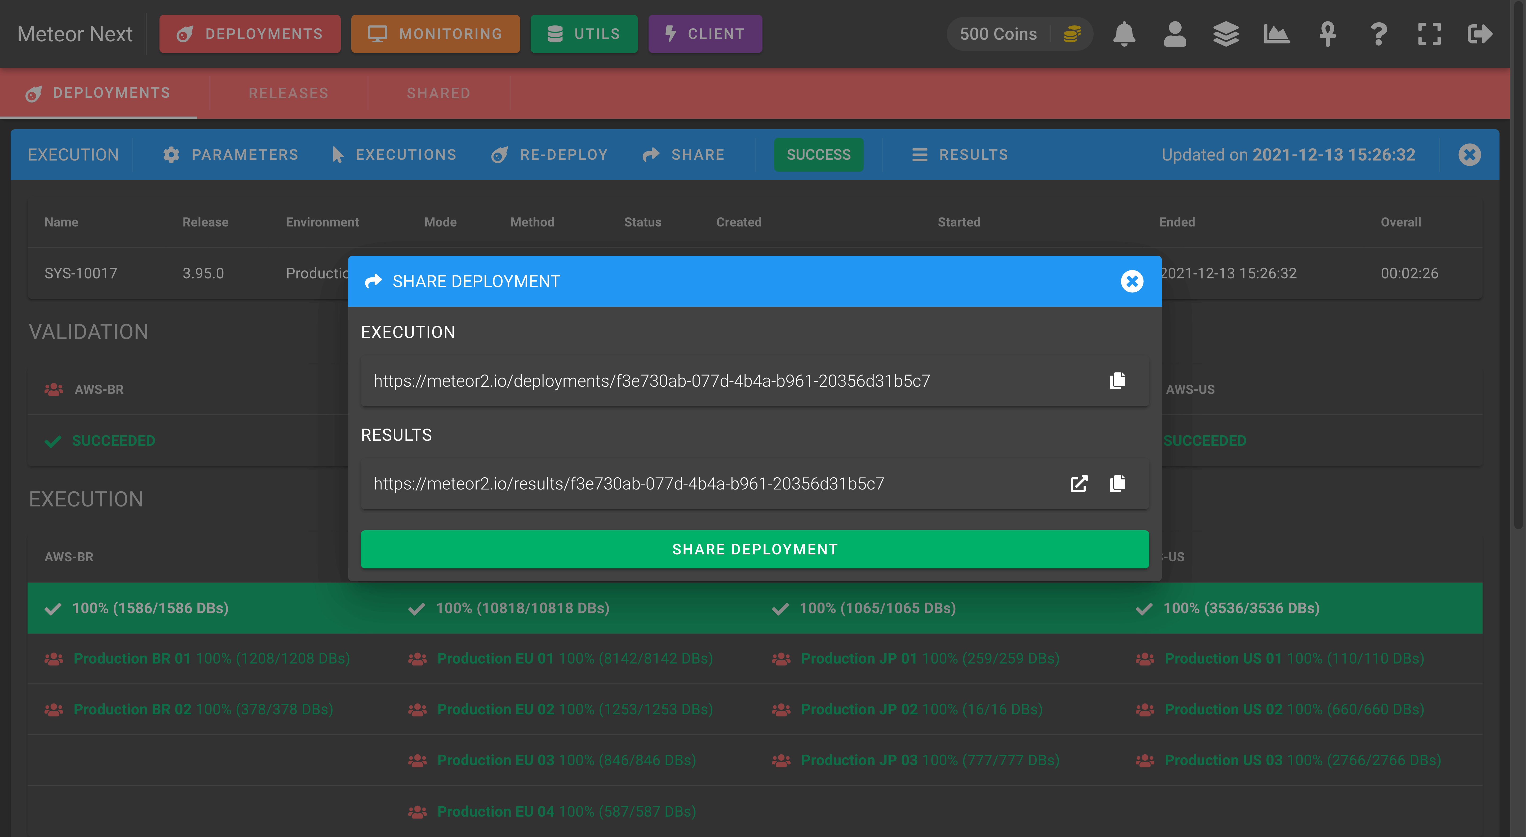Click the Ended column header
The width and height of the screenshot is (1526, 837).
pos(1177,222)
